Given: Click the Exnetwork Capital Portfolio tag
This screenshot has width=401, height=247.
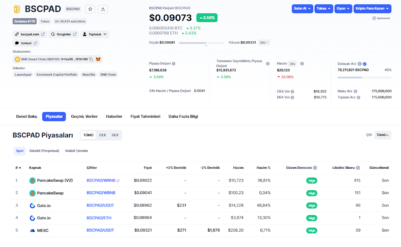Looking at the screenshot, I should point(57,75).
